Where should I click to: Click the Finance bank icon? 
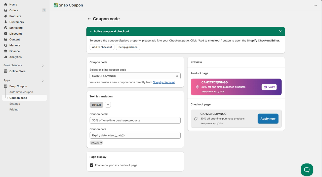(x=6, y=51)
